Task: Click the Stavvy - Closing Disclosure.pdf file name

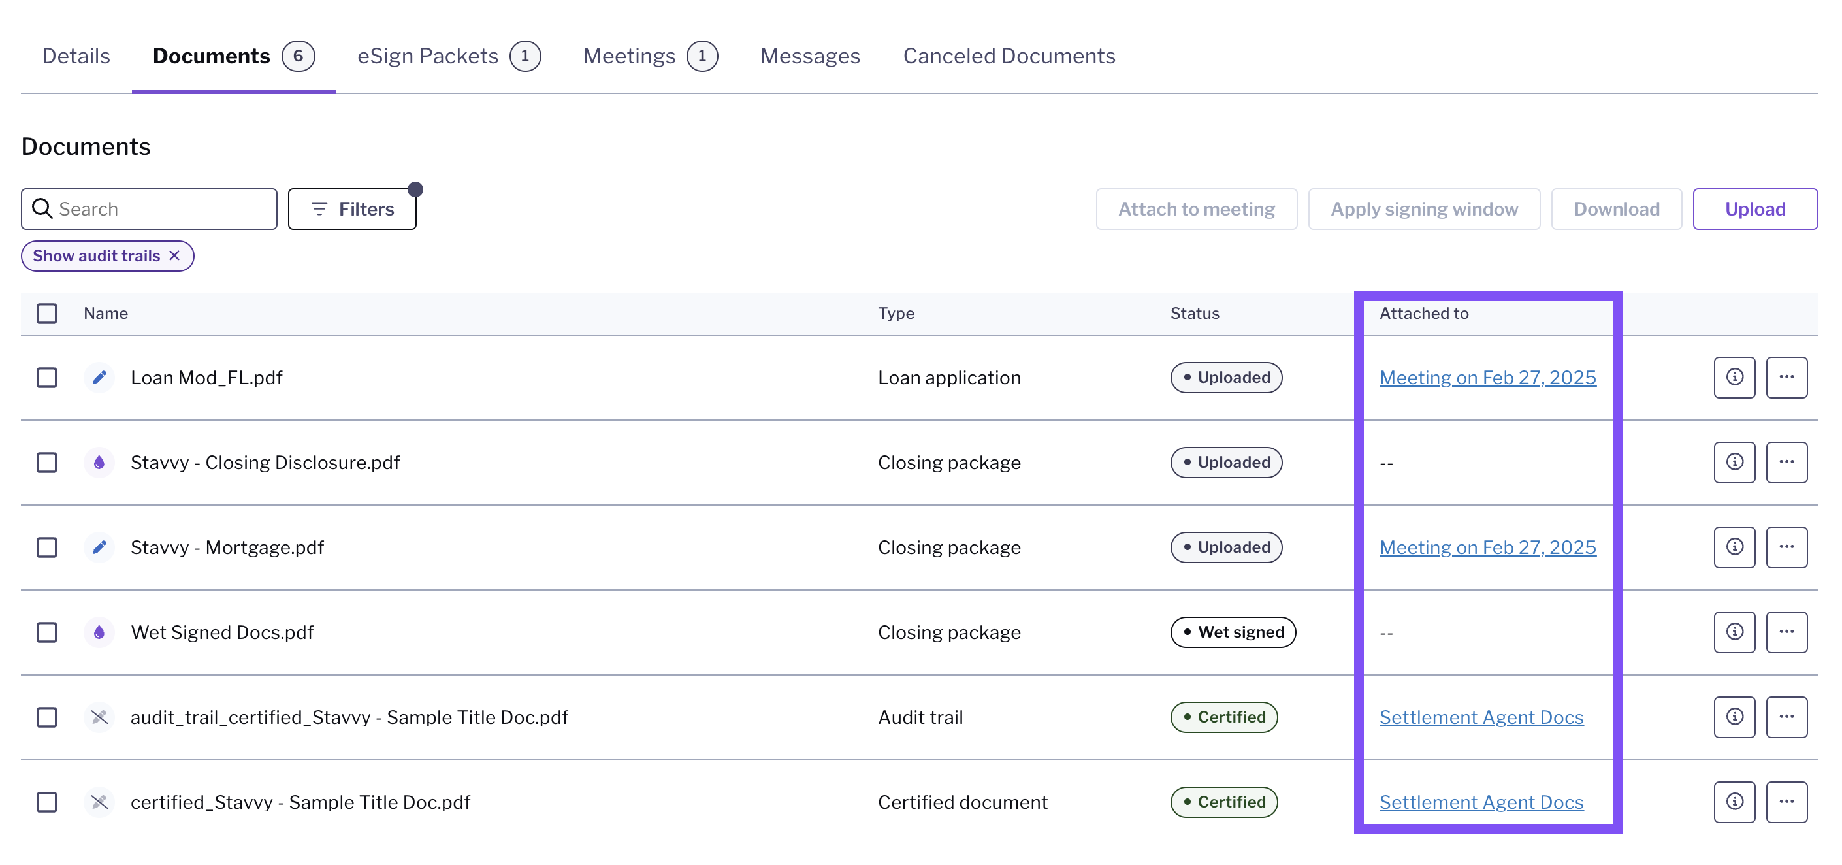Action: coord(265,462)
